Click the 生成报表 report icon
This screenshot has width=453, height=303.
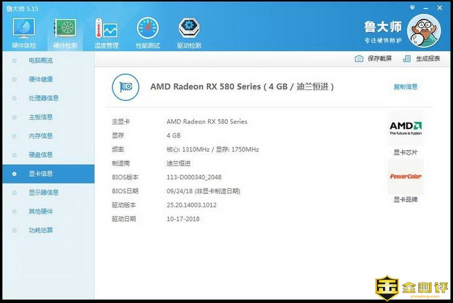point(408,59)
